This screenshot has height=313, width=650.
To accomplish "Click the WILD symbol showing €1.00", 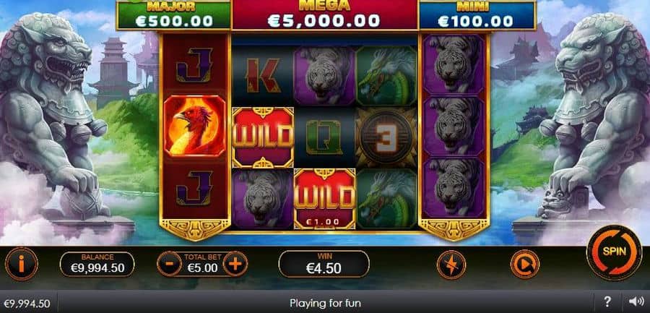I will pos(324,199).
